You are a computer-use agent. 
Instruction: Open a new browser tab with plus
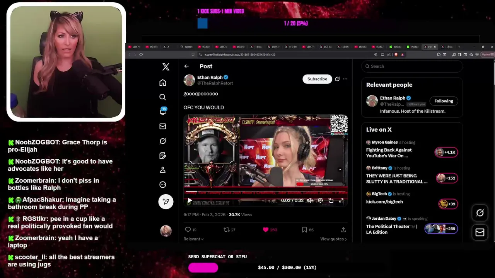click(x=459, y=47)
